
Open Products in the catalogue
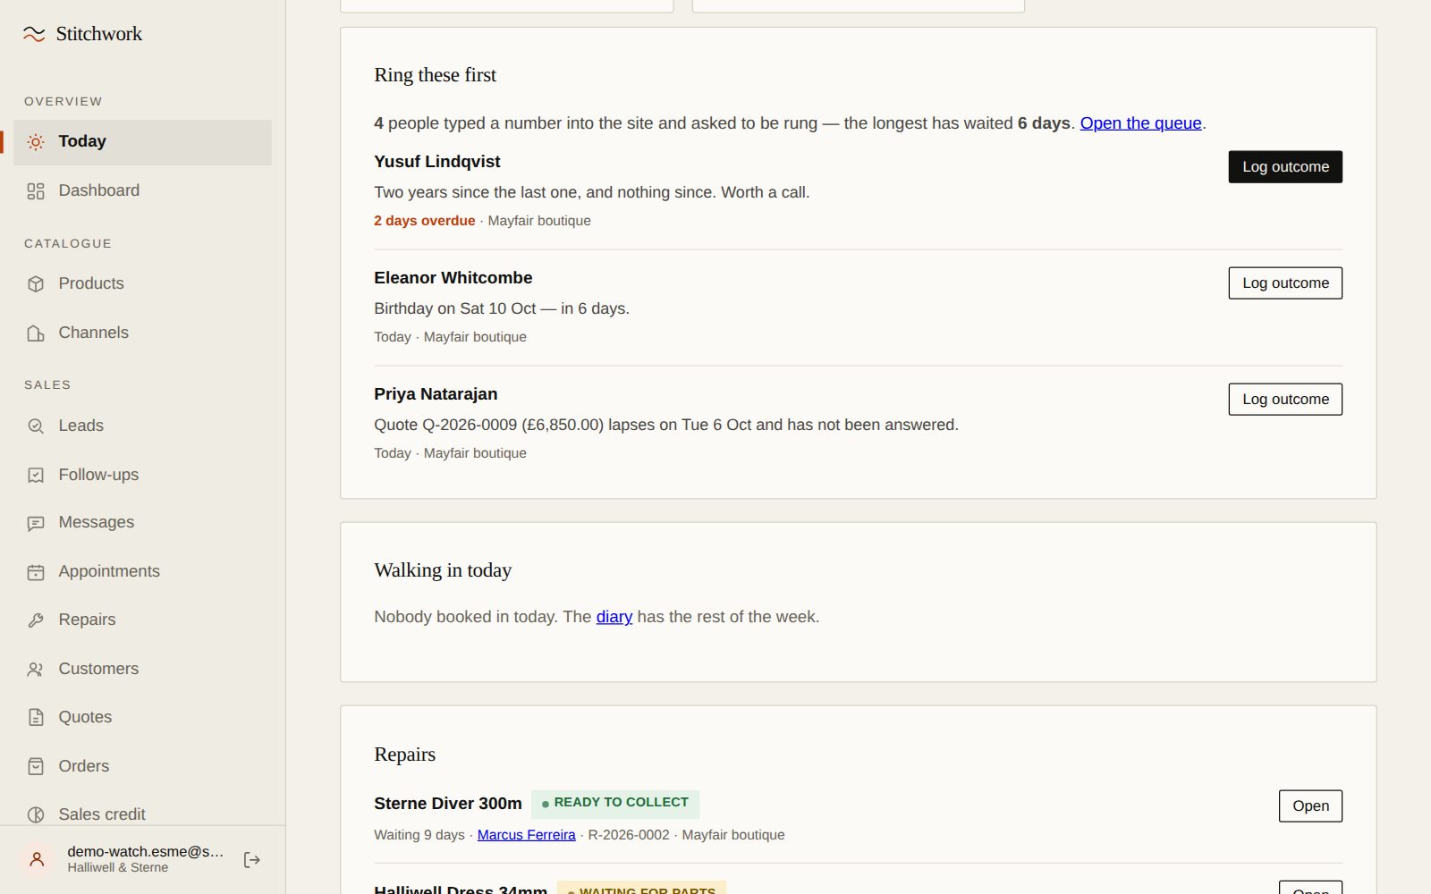point(142,284)
